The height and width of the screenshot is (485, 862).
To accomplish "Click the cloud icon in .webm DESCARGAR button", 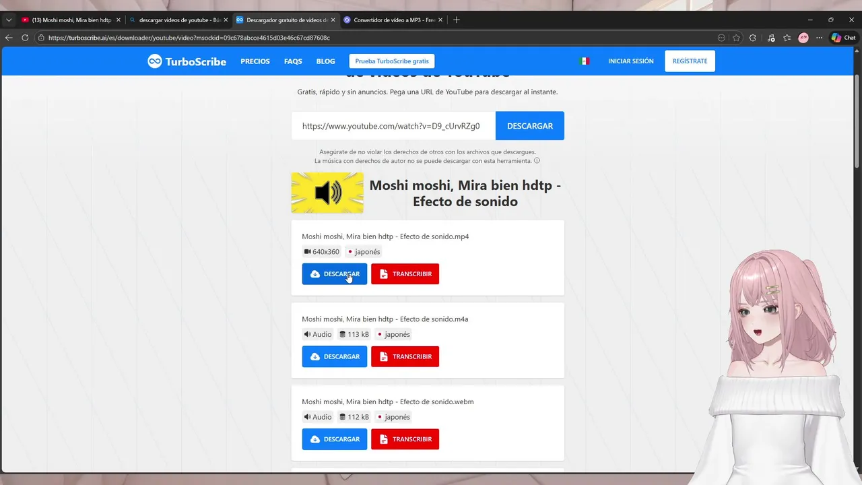I will 315,439.
